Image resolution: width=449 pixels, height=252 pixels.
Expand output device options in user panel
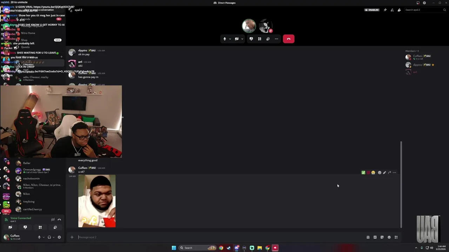[x=53, y=237]
